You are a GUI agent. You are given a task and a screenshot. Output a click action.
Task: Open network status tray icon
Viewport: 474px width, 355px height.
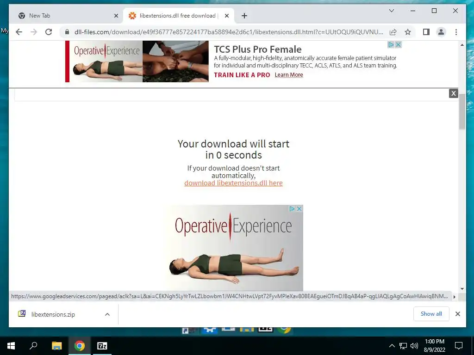tap(403, 346)
